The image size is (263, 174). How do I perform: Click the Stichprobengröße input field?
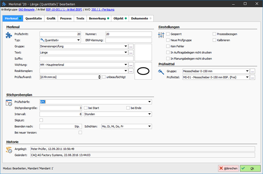click(x=61, y=108)
